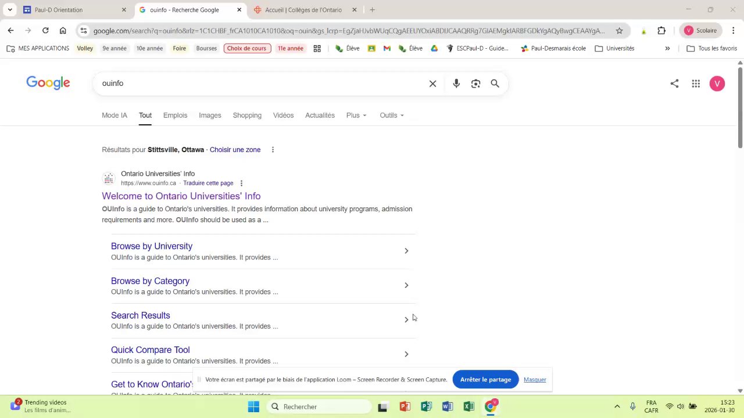Viewport: 744px width, 418px height.
Task: Expand the Search Results sitelink chevron
Action: (406, 319)
